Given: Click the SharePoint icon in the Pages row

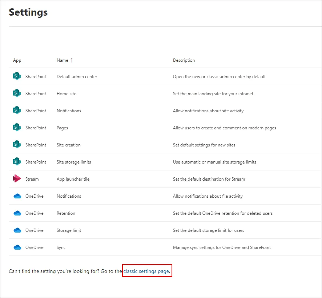Looking at the screenshot, I should point(17,128).
